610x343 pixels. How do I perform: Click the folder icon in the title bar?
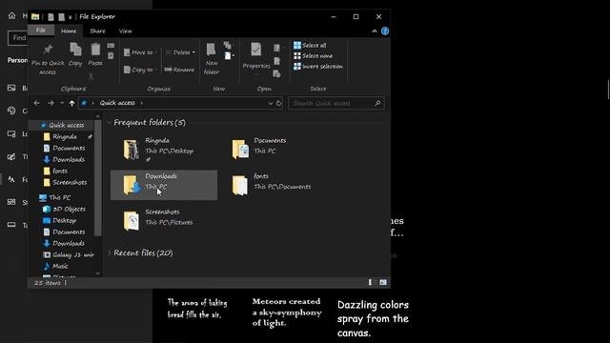coord(35,16)
